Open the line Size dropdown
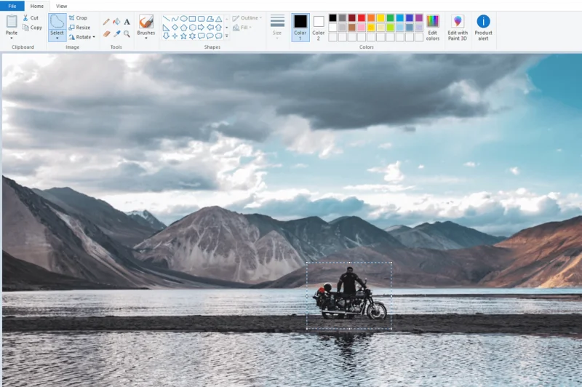This screenshot has width=582, height=387. (277, 27)
